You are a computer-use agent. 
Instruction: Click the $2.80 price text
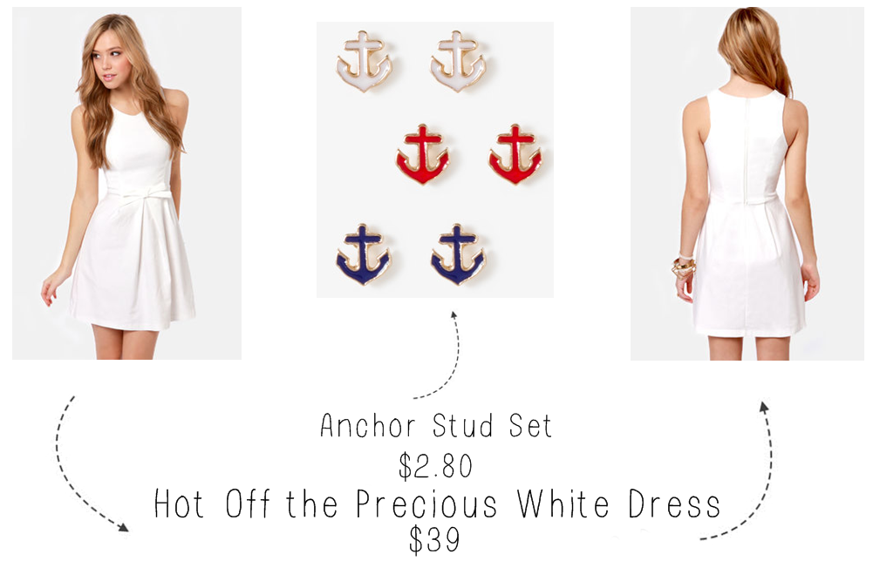pyautogui.click(x=435, y=466)
